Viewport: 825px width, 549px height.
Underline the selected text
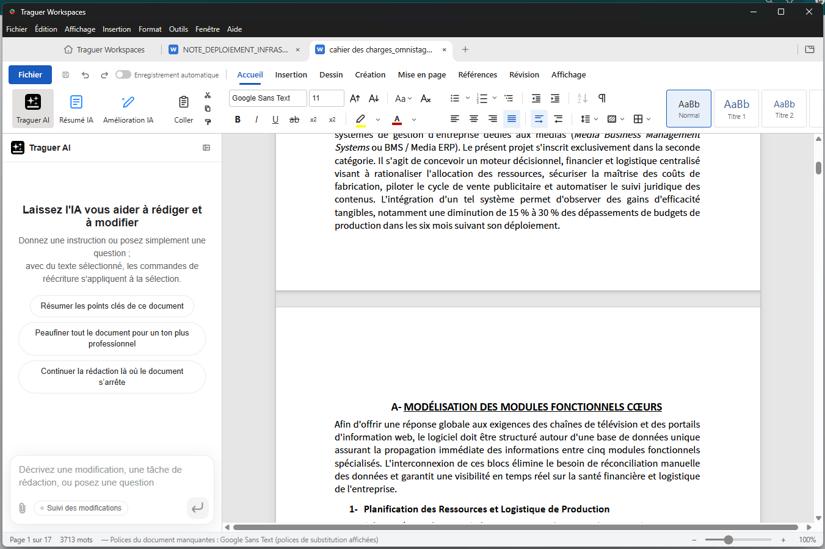tap(275, 120)
